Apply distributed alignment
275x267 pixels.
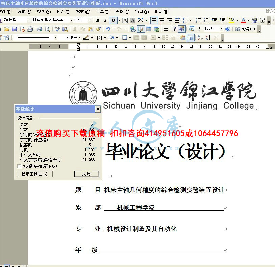click(177, 20)
